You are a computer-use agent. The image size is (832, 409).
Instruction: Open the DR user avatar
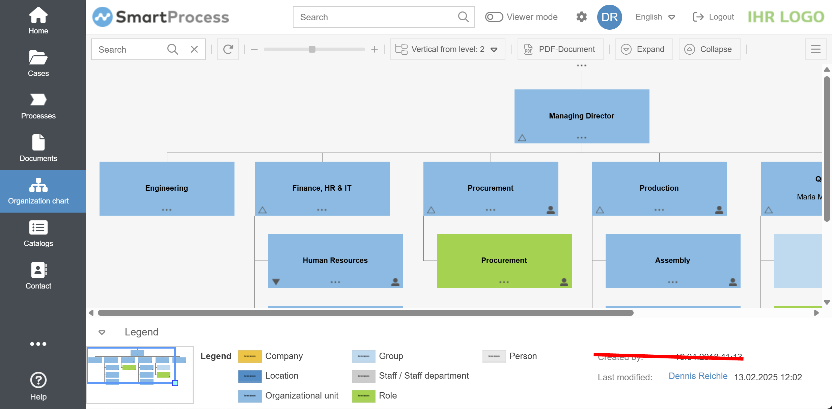[609, 17]
